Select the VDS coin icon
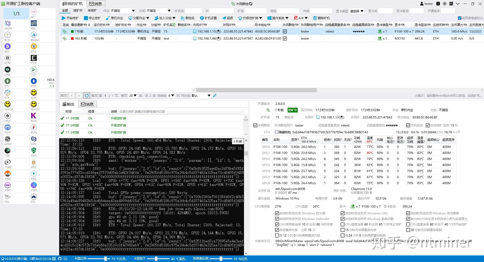484x262 pixels. pyautogui.click(x=34, y=162)
